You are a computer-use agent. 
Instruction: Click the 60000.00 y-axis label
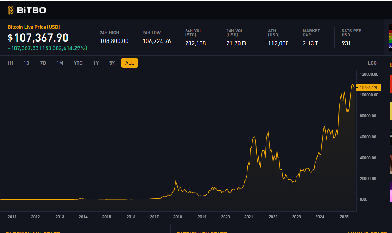pyautogui.click(x=368, y=137)
